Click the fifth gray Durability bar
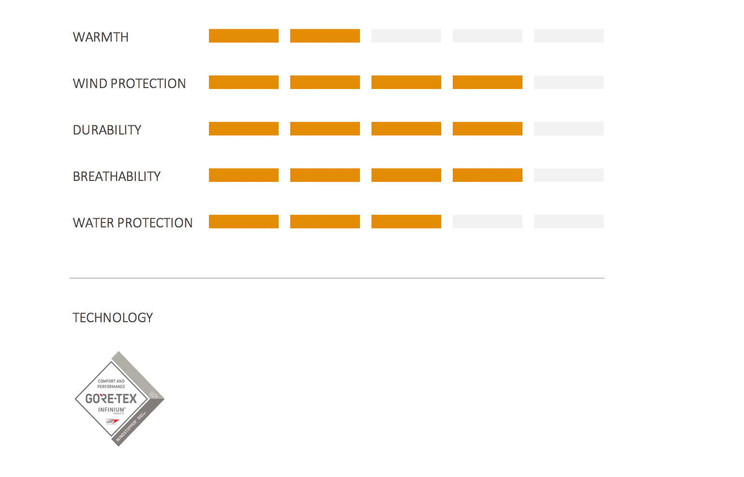 click(x=569, y=129)
